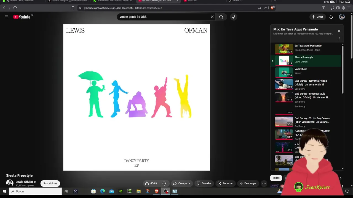Screen dimensions: 353x198
Task: Open Microsoft Edge from the taskbar
Action: pos(103,191)
